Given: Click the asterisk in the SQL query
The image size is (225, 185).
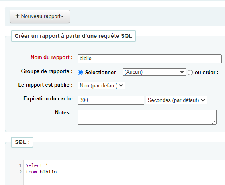Looking at the screenshot, I should click(47, 165).
